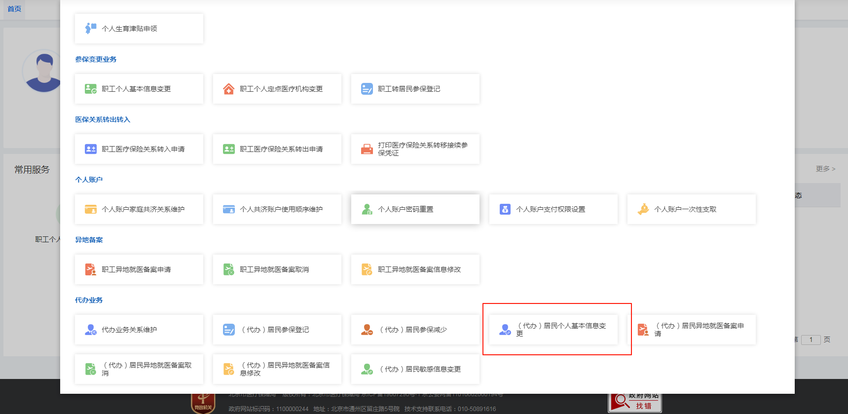
Task: Click the 职工个人定点医疗机构变更 house icon
Action: (x=229, y=88)
